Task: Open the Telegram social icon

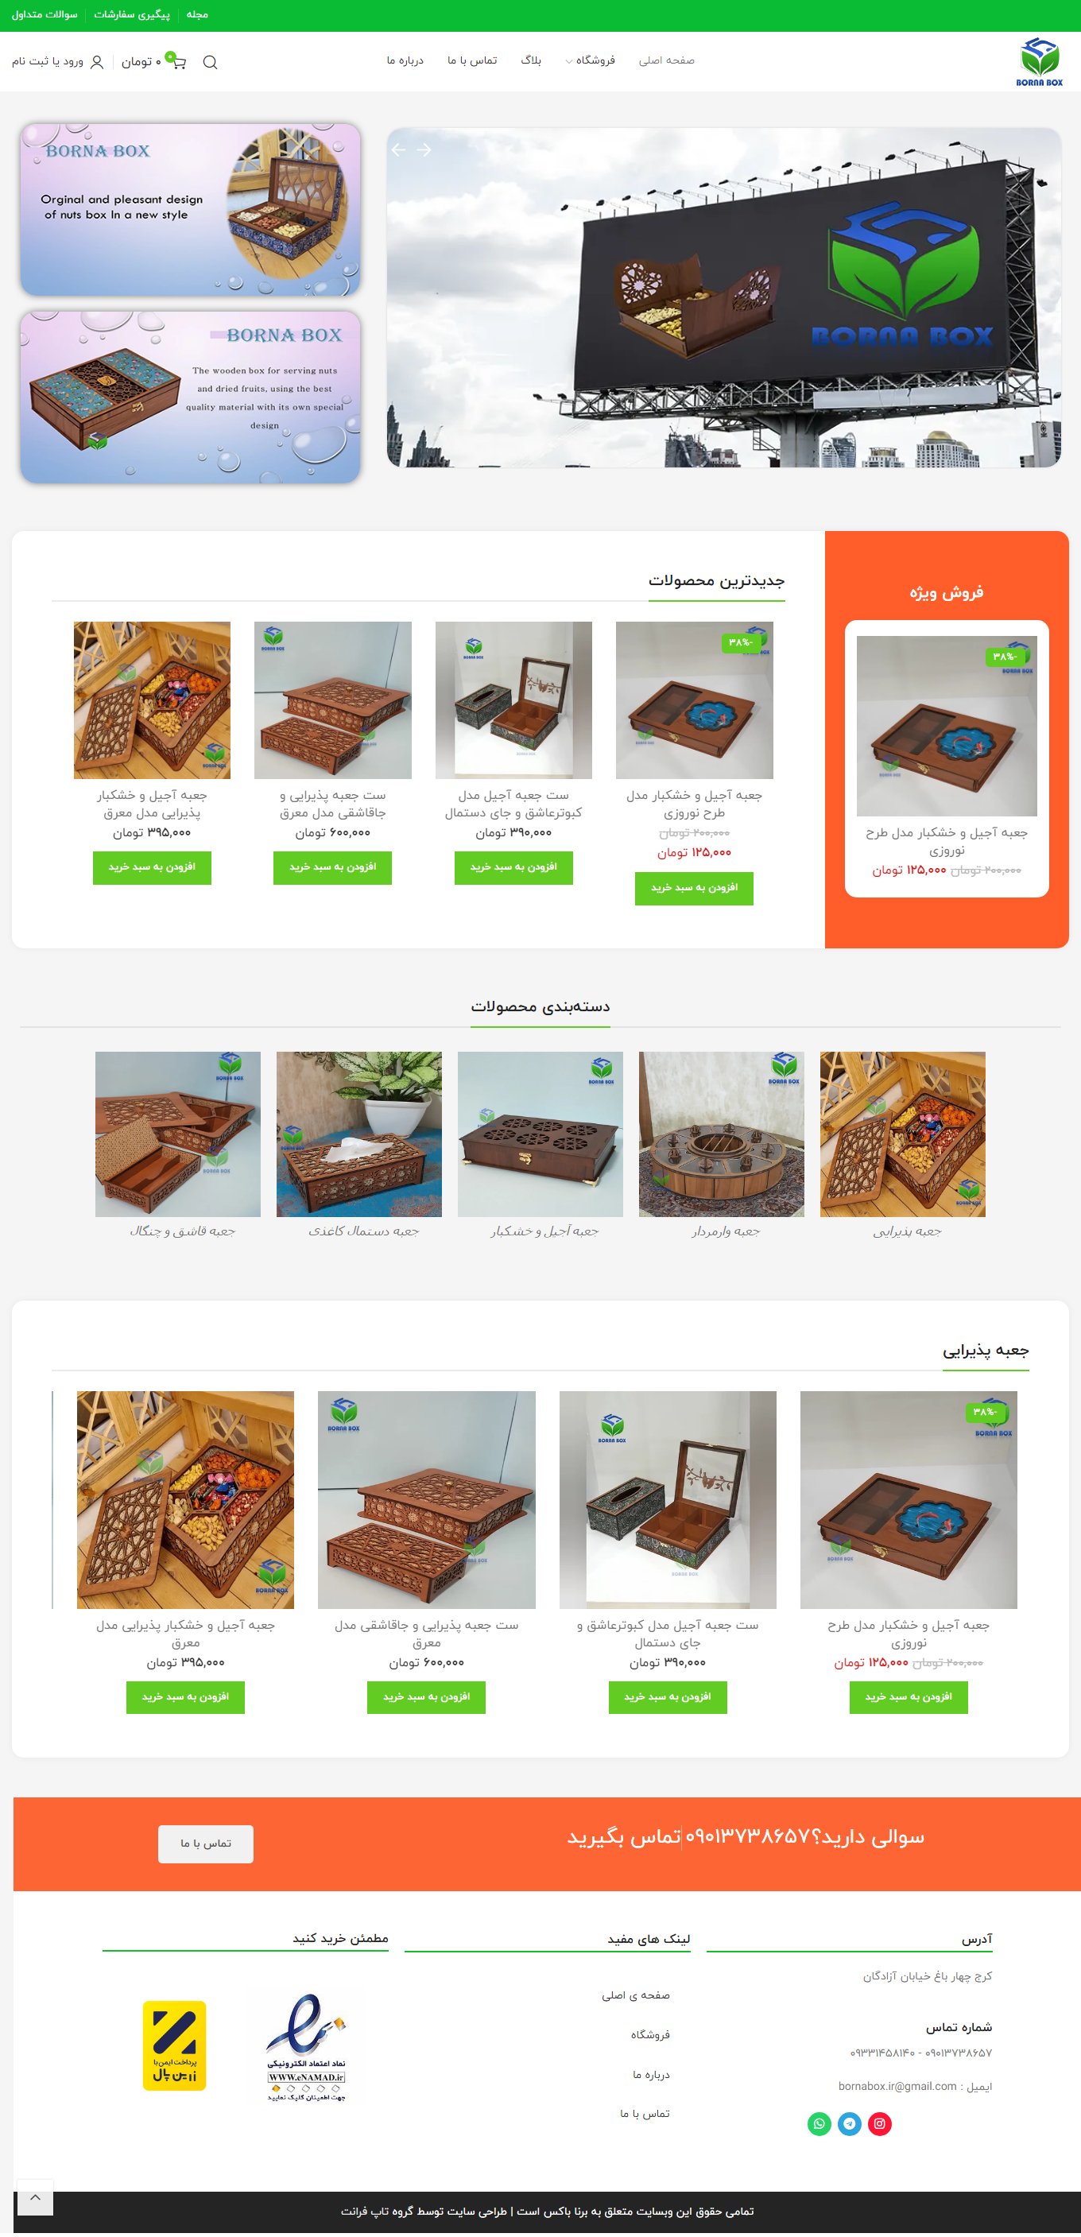Action: click(849, 2123)
